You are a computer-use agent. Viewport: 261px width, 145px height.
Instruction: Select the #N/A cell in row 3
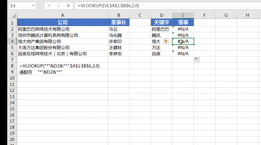183,35
